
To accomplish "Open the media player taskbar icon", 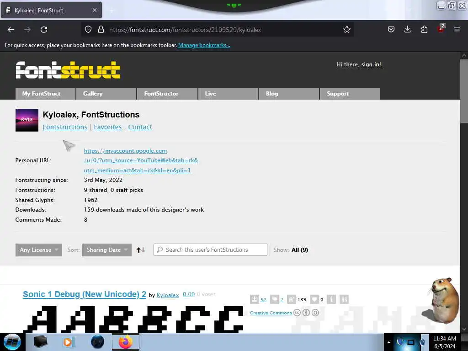I will (x=68, y=342).
